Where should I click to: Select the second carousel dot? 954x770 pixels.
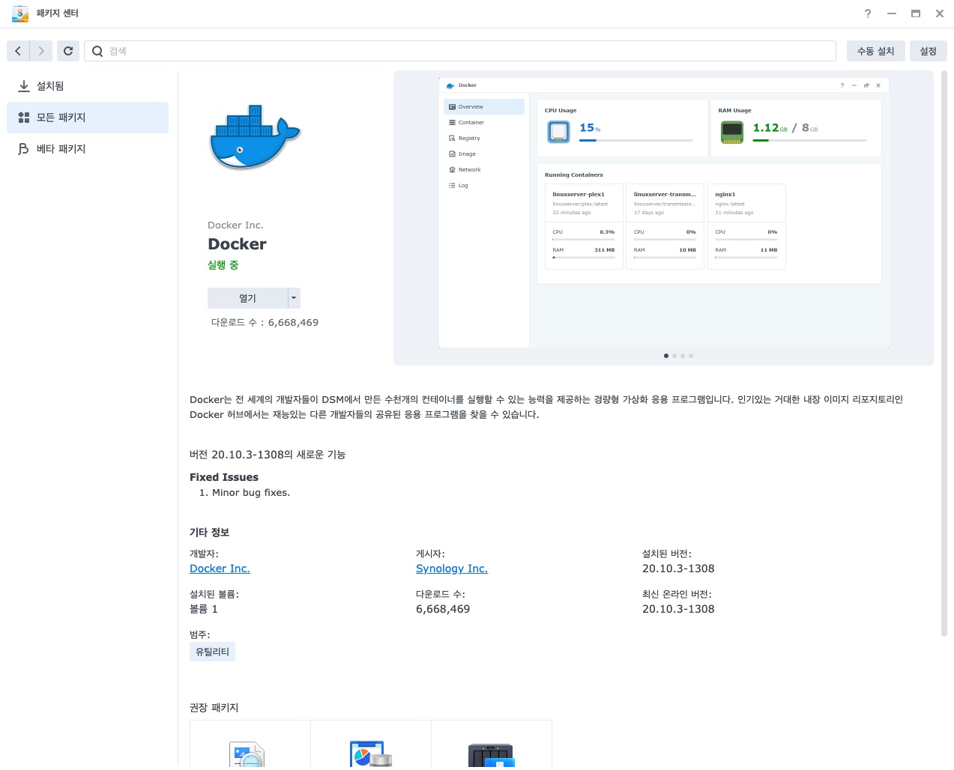point(674,356)
